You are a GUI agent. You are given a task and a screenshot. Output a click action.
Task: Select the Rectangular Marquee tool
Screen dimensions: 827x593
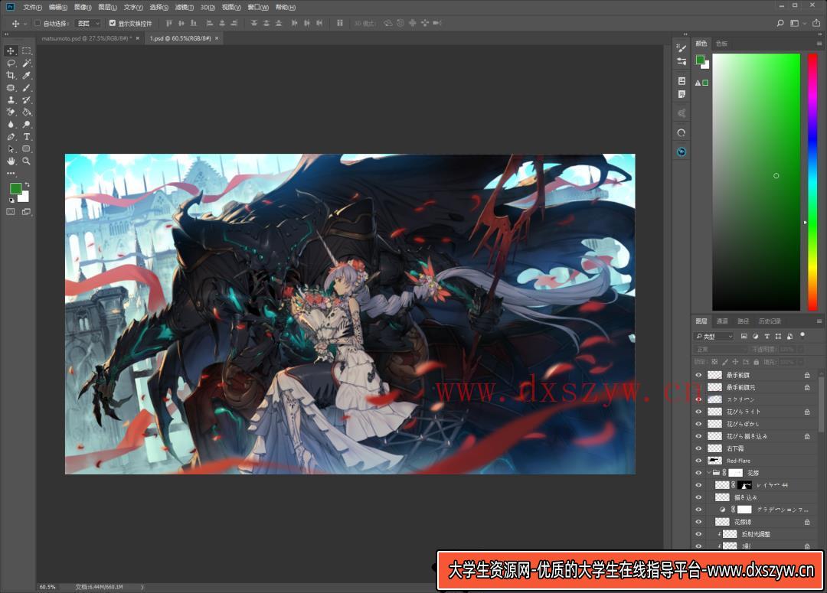click(x=26, y=51)
